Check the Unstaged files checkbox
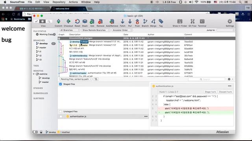 point(60,111)
